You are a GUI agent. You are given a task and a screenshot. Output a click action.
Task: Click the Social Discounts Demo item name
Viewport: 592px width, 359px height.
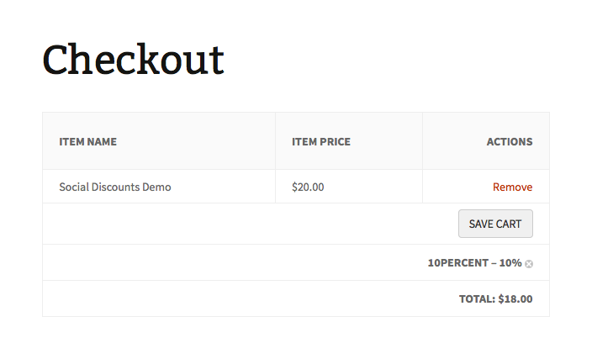point(114,187)
